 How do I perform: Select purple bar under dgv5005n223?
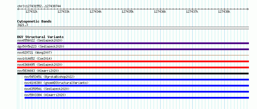[133, 49]
